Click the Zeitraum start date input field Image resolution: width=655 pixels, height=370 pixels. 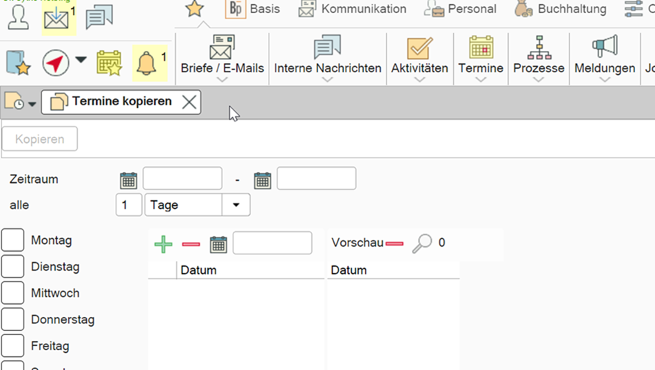click(183, 179)
